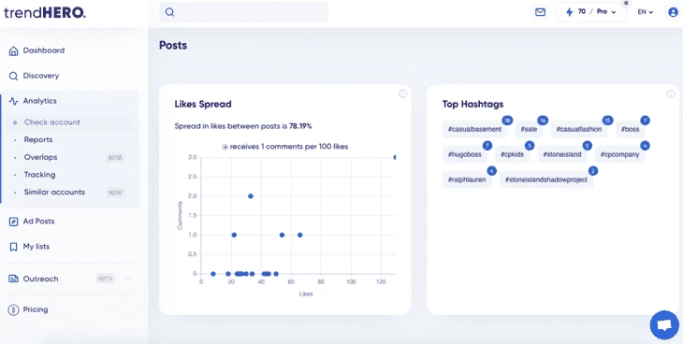The height and width of the screenshot is (344, 683).
Task: Click the search magnifier icon
Action: [x=170, y=12]
